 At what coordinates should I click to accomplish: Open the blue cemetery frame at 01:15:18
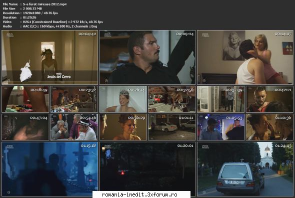(50, 169)
